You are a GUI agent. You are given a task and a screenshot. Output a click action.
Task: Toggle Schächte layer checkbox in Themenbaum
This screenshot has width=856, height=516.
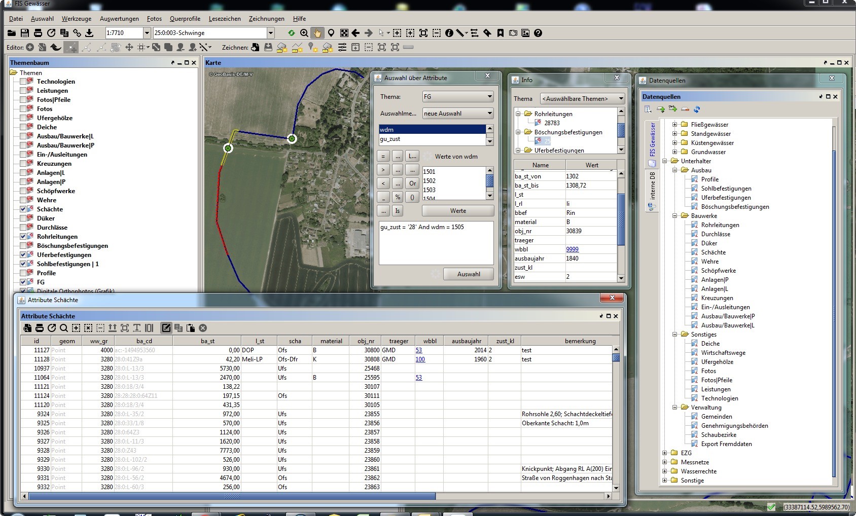pyautogui.click(x=23, y=209)
